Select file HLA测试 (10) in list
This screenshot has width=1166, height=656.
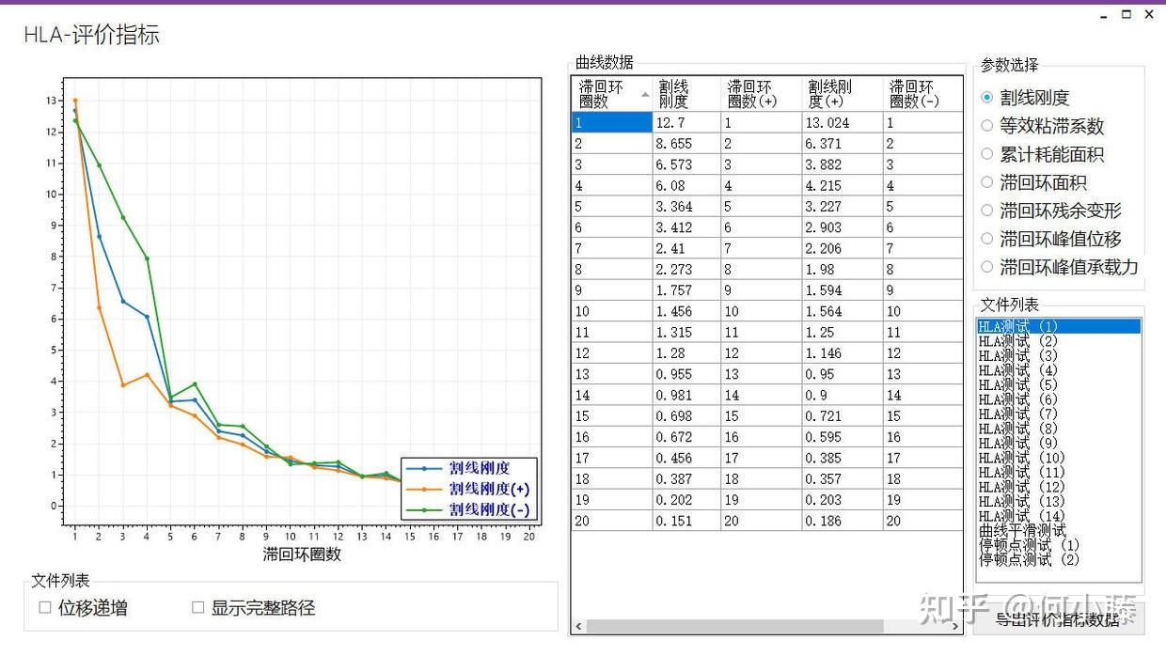click(x=1059, y=458)
